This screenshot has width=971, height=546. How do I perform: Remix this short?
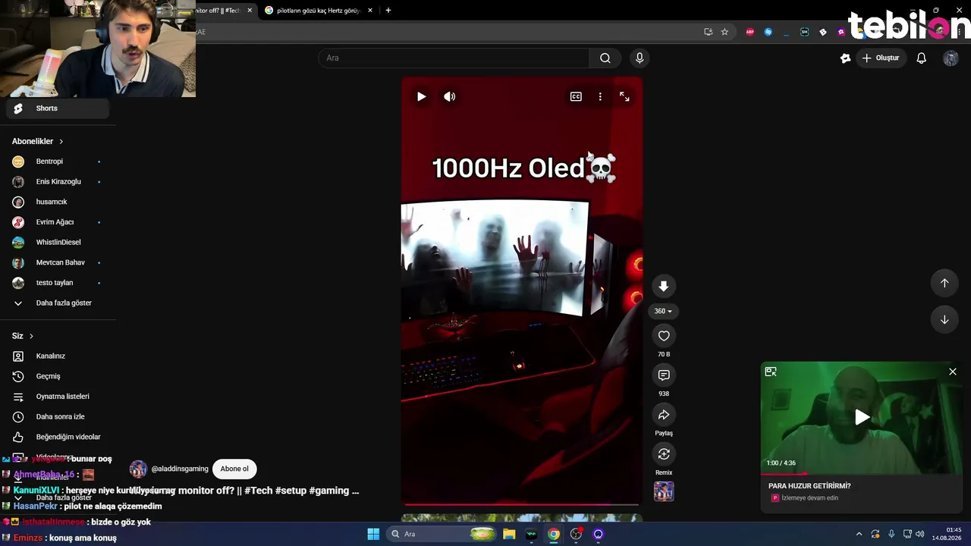(x=664, y=454)
